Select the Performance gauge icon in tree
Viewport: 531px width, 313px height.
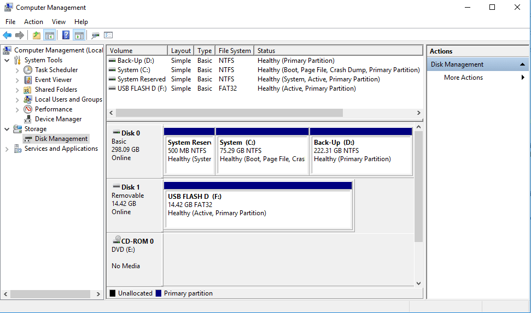click(28, 109)
